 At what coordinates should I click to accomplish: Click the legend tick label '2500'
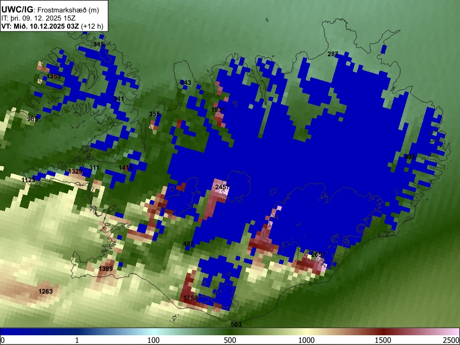[451, 340]
